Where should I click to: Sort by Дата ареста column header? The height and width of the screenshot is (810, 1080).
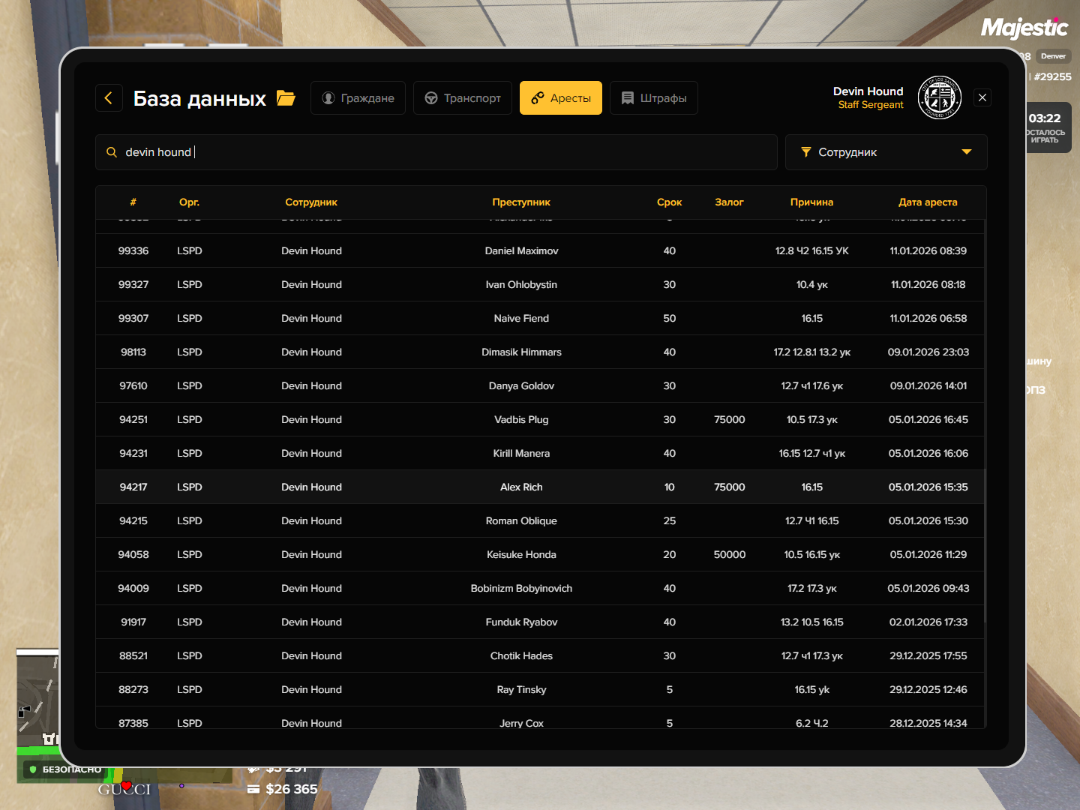pyautogui.click(x=928, y=202)
